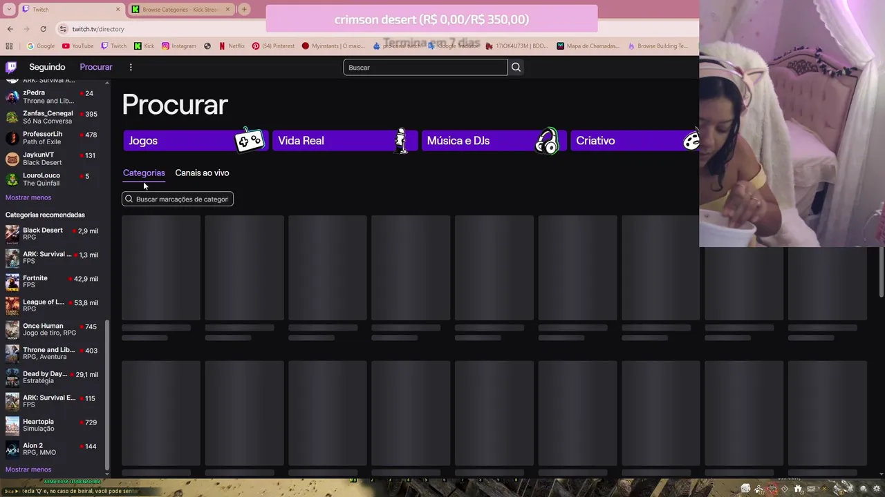The width and height of the screenshot is (885, 497).
Task: Open the Google bookmark
Action: (x=41, y=46)
